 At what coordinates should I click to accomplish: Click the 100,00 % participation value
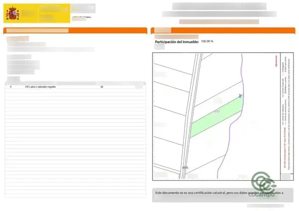[x=207, y=41]
